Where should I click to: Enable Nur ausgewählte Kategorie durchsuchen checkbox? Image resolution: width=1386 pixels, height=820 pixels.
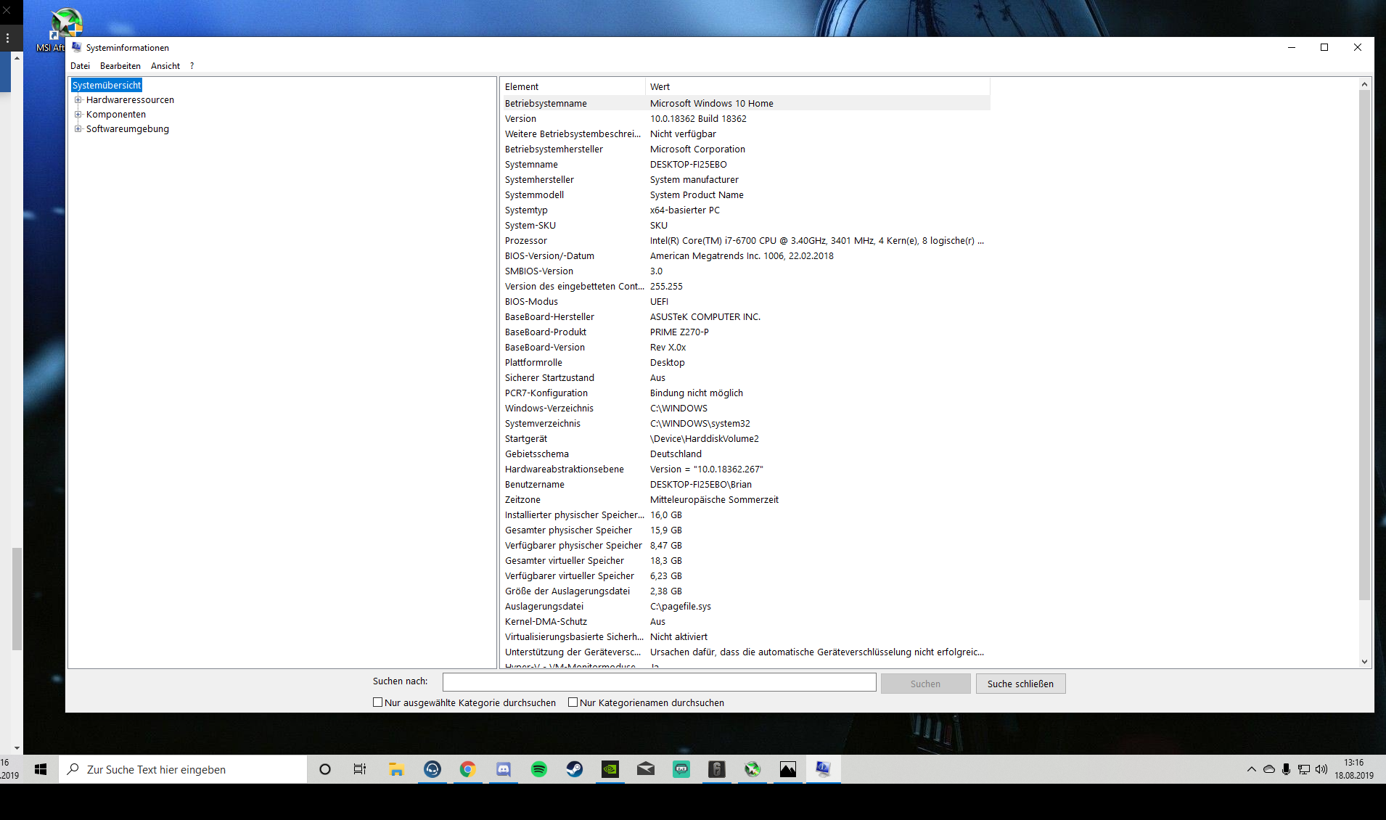point(377,702)
